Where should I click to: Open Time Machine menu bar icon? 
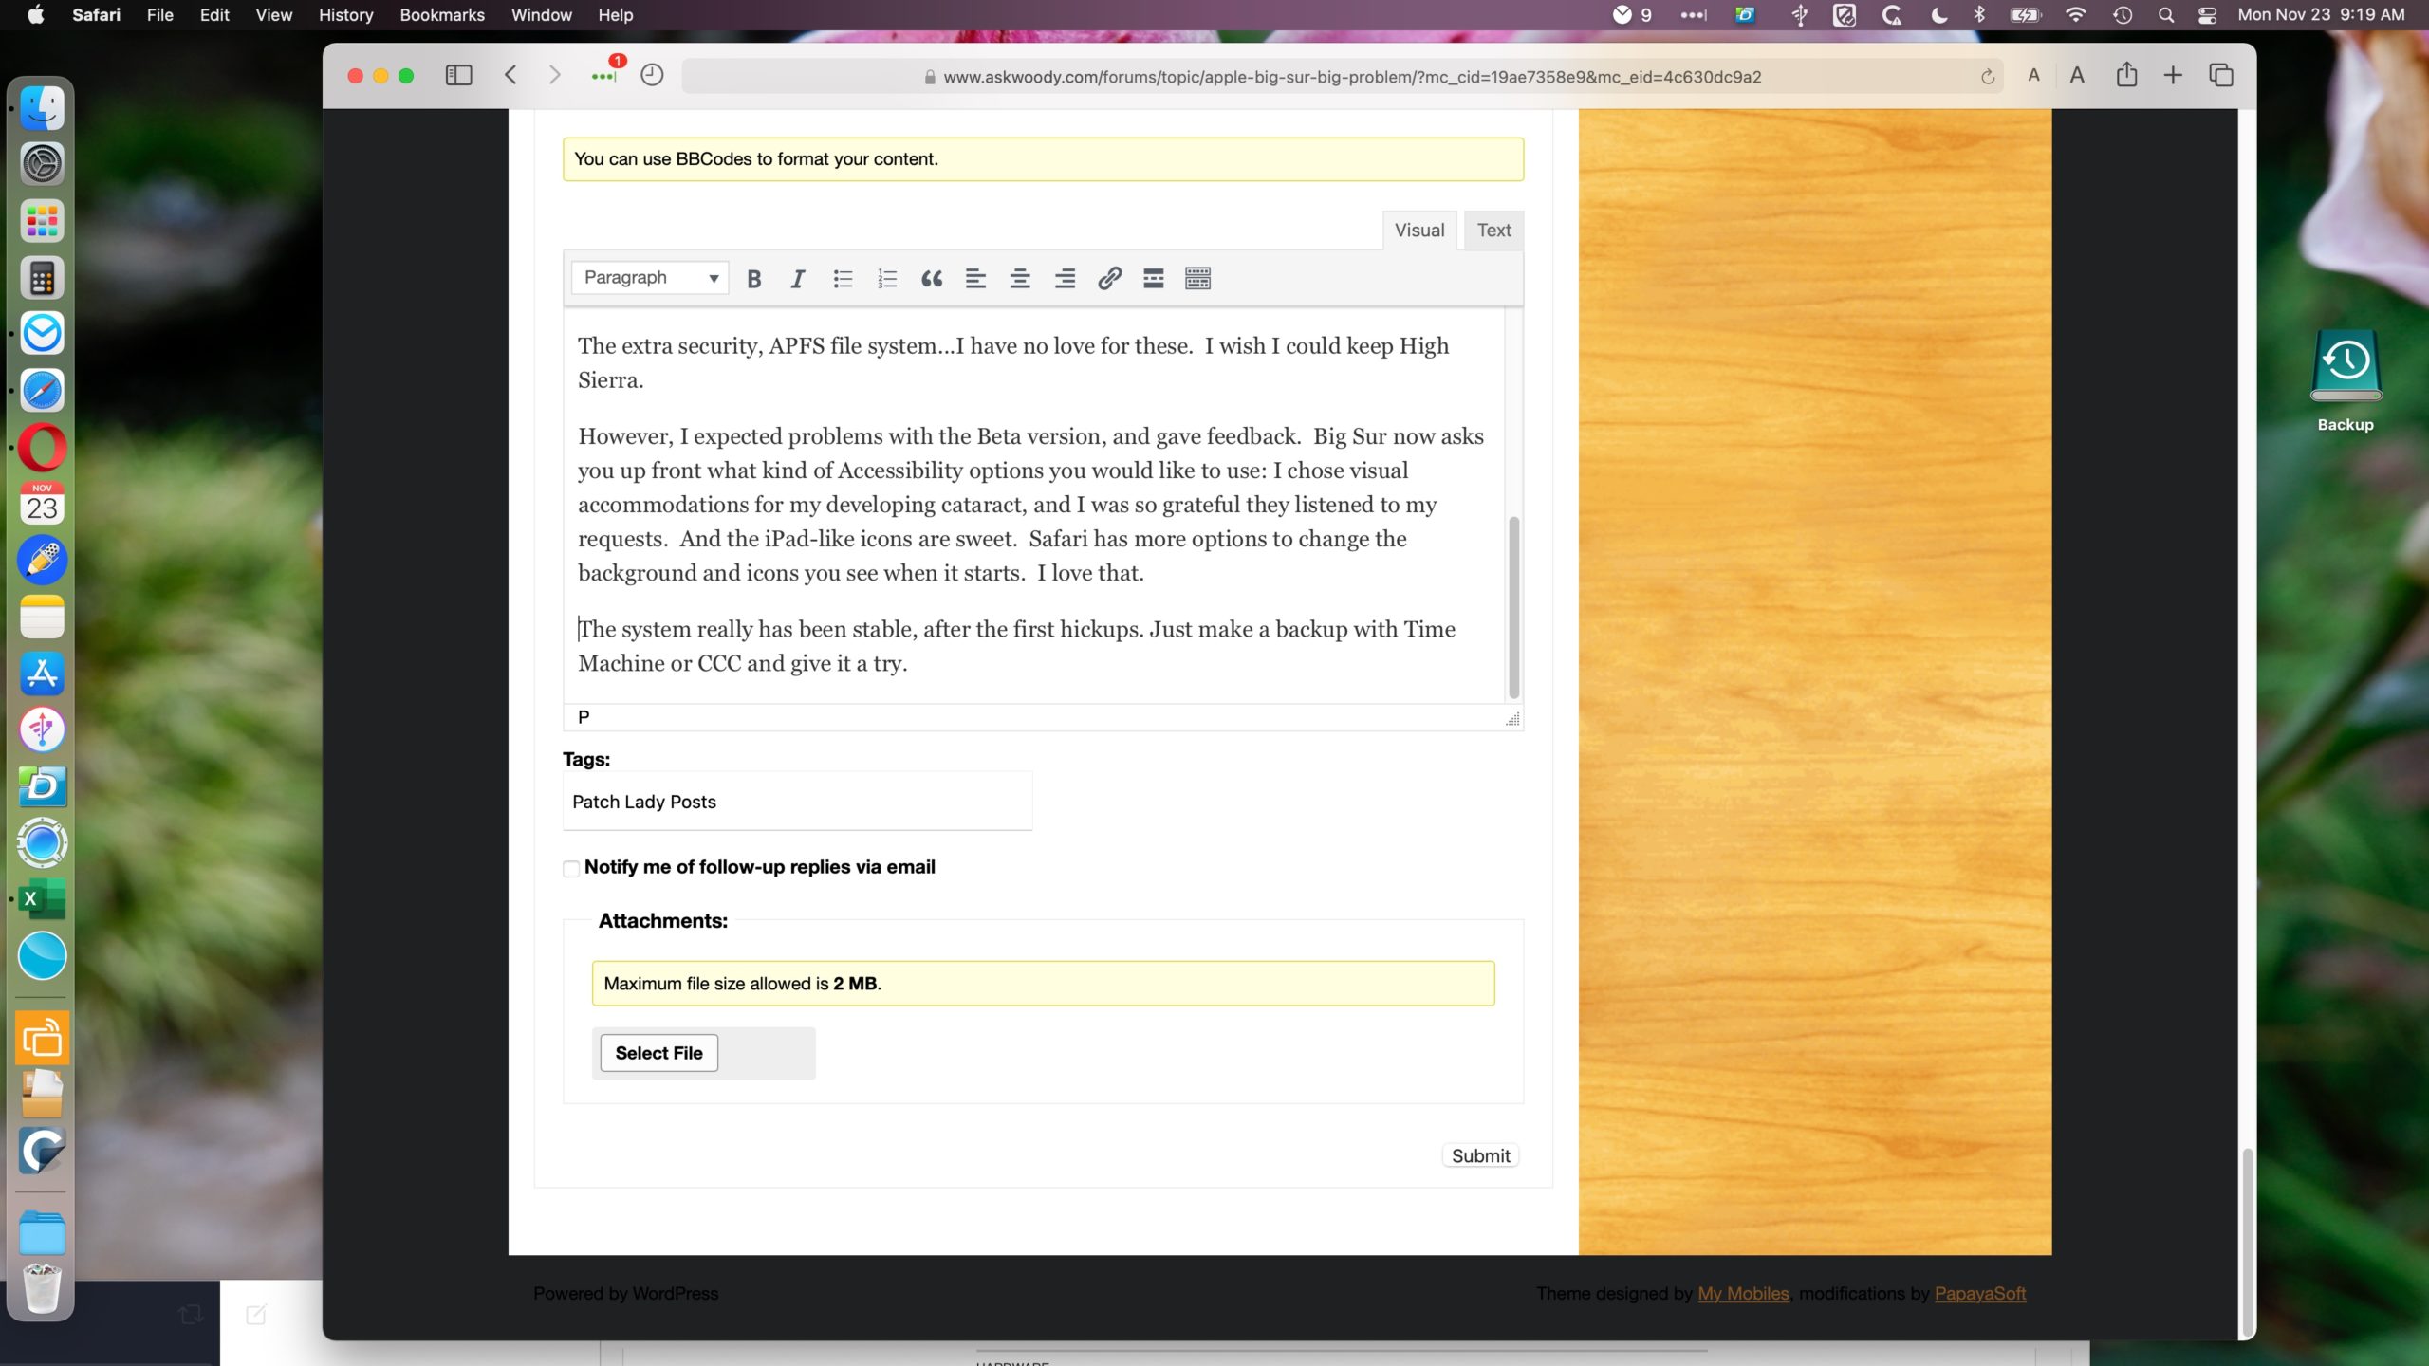click(2123, 15)
